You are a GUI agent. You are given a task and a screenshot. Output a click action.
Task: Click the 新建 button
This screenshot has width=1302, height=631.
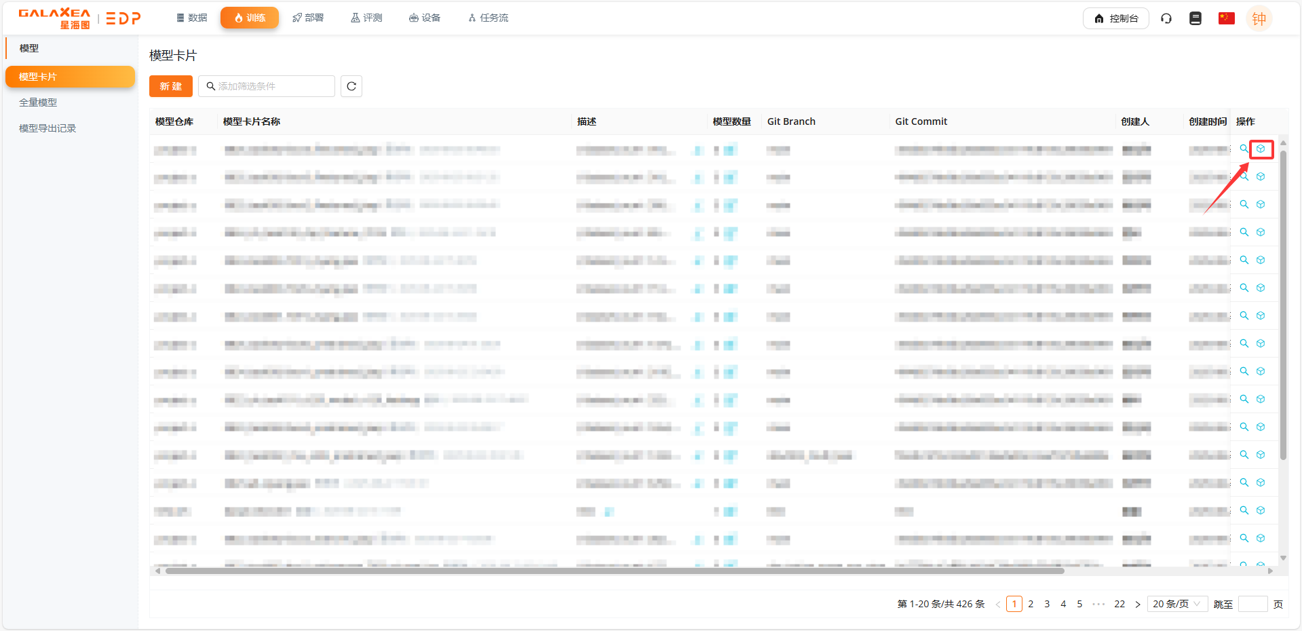(170, 86)
